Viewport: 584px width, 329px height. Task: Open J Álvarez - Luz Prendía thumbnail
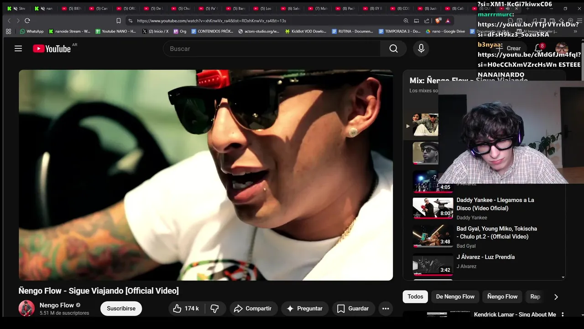433,265
